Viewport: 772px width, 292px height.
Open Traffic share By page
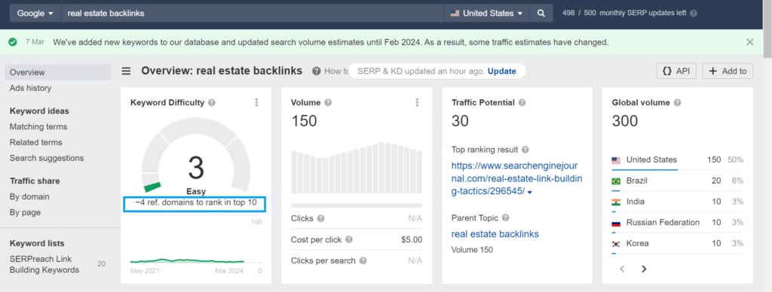point(25,212)
